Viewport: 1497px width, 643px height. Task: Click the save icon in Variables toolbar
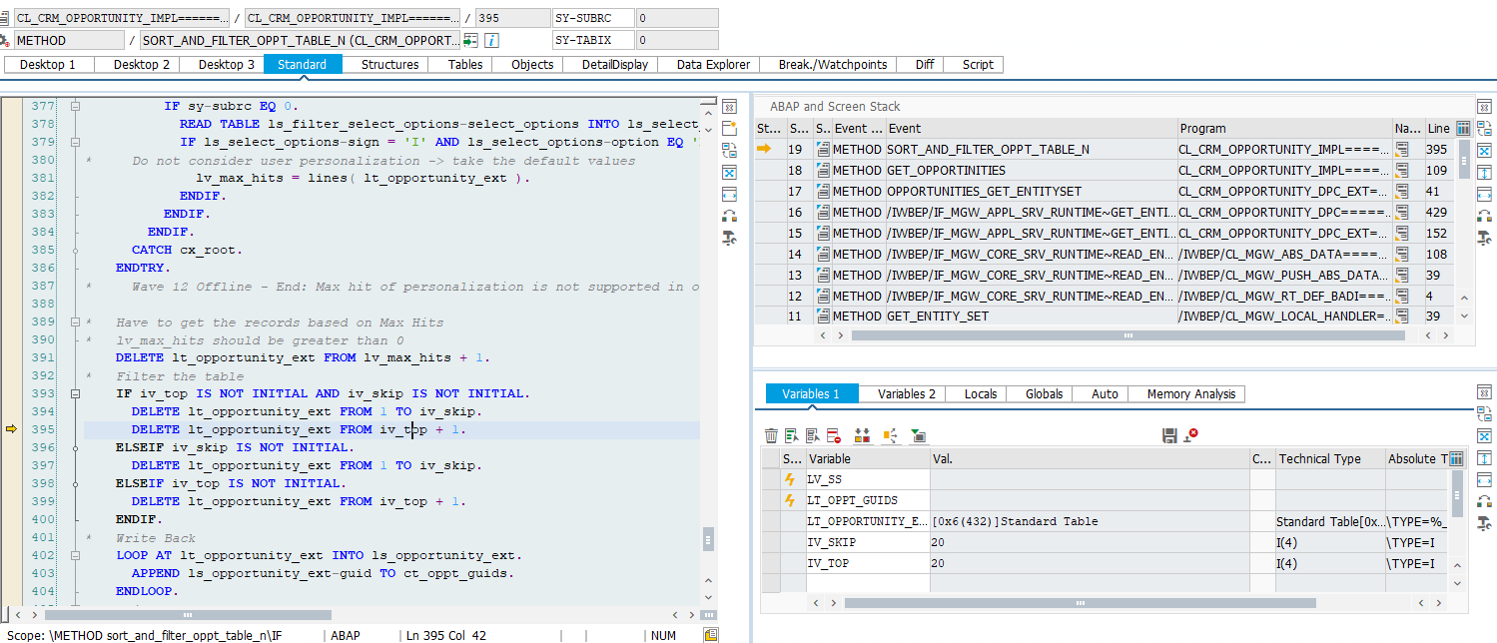1169,435
